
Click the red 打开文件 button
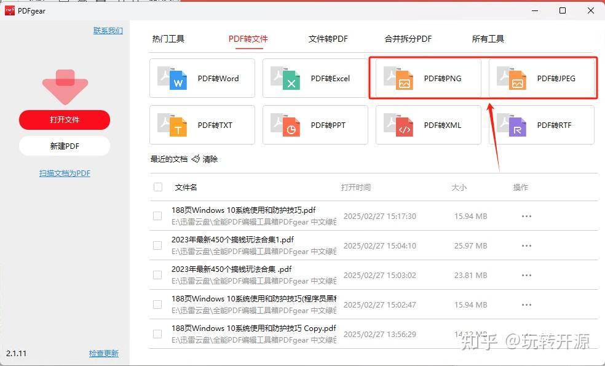pos(65,120)
